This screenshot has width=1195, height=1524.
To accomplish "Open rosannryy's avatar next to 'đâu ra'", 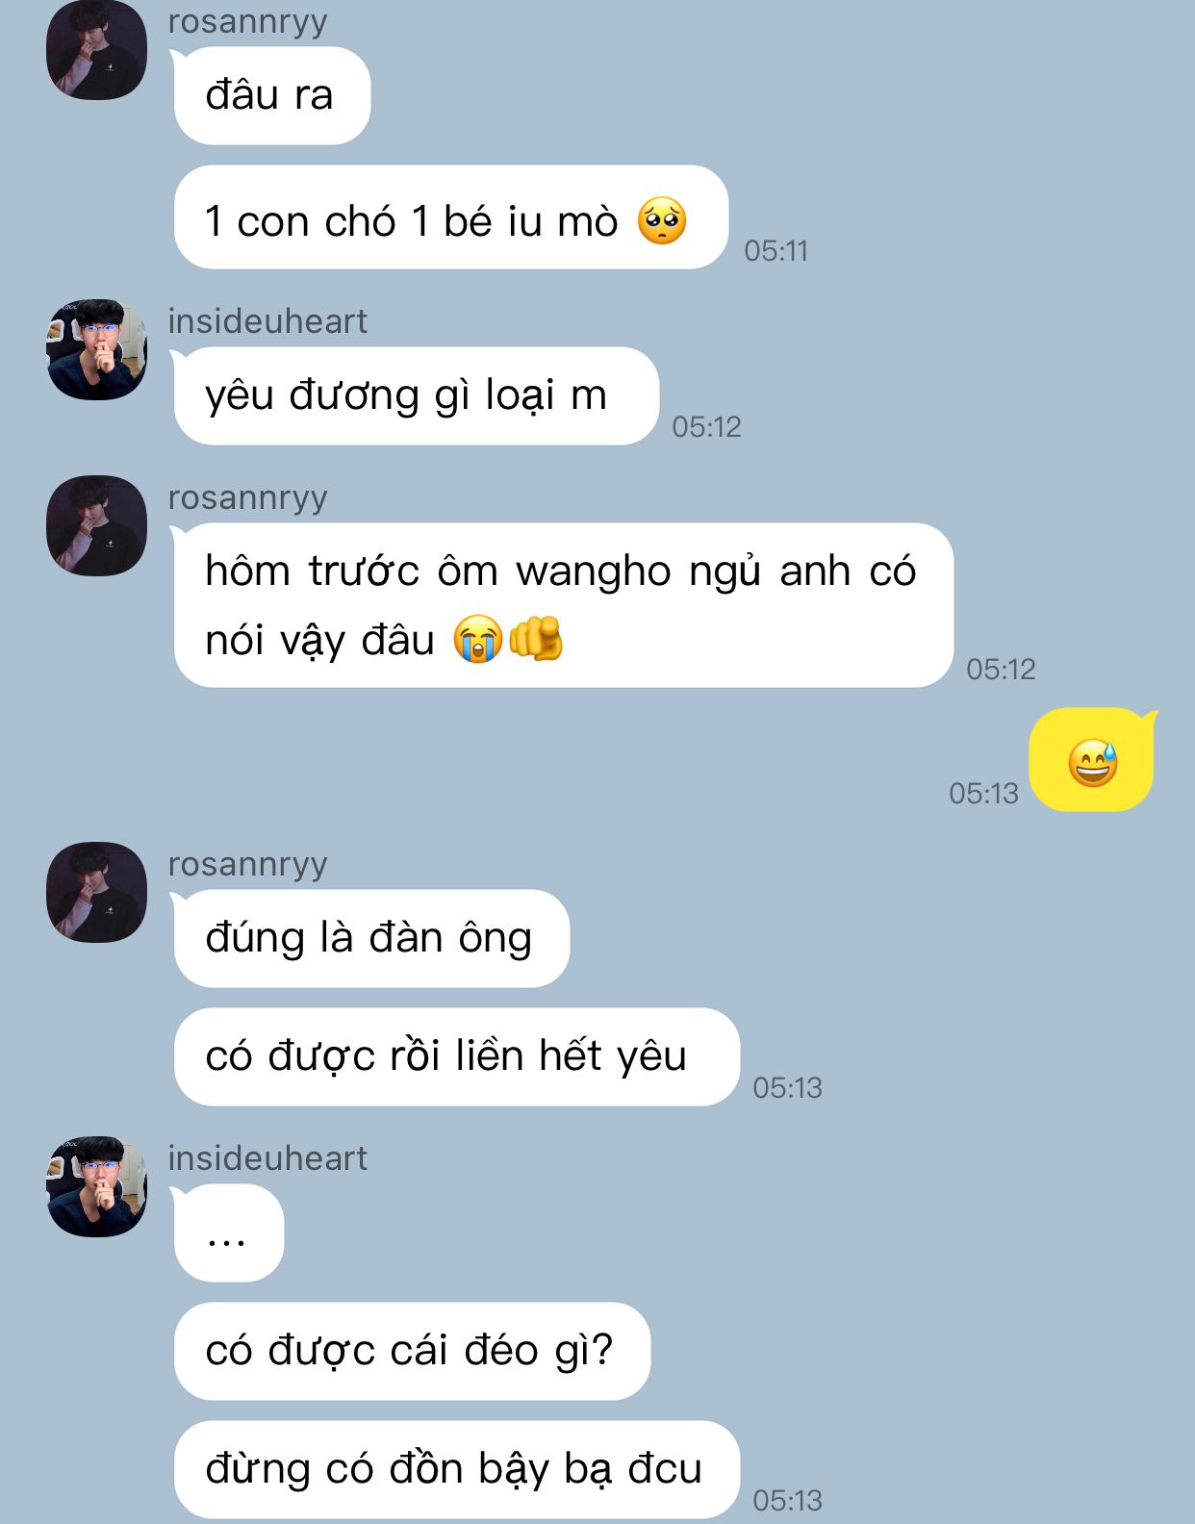I will point(96,49).
